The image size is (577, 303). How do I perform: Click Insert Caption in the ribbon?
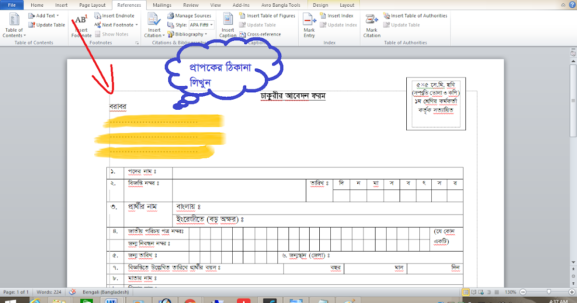(227, 24)
